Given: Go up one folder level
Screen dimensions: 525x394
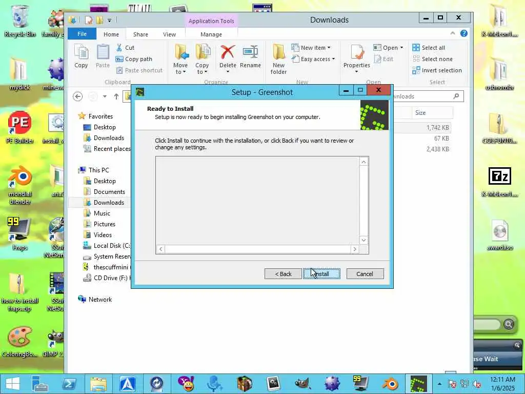Looking at the screenshot, I should [116, 96].
